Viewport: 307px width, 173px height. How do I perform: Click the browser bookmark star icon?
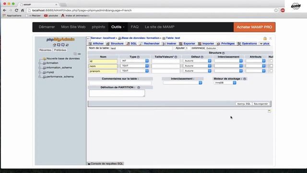[x=276, y=11]
